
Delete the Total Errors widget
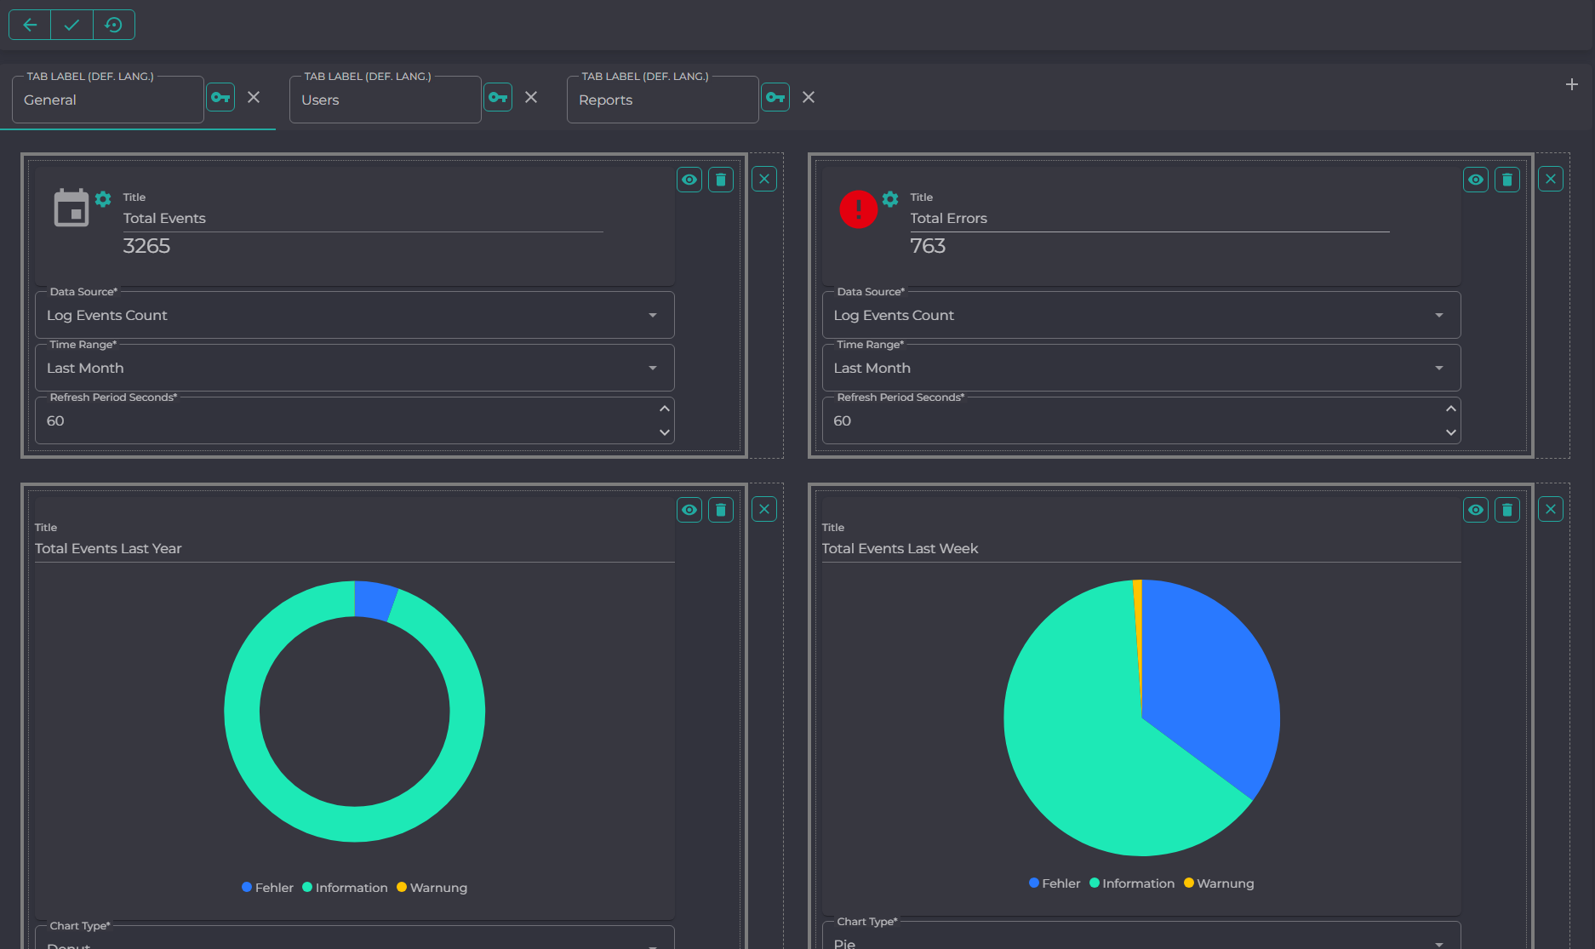pyautogui.click(x=1507, y=180)
